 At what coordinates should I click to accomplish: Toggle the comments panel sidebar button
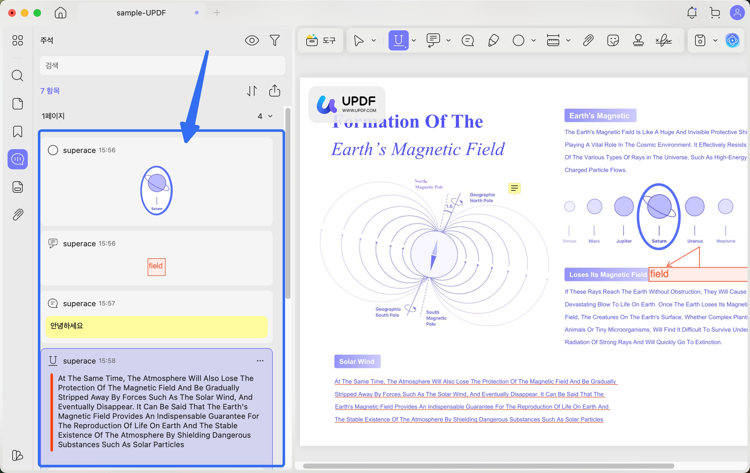coord(18,159)
